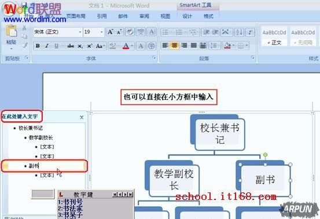Screen dimensions: 320x219
Task: Click the multilevel list icon
Action: (193, 32)
